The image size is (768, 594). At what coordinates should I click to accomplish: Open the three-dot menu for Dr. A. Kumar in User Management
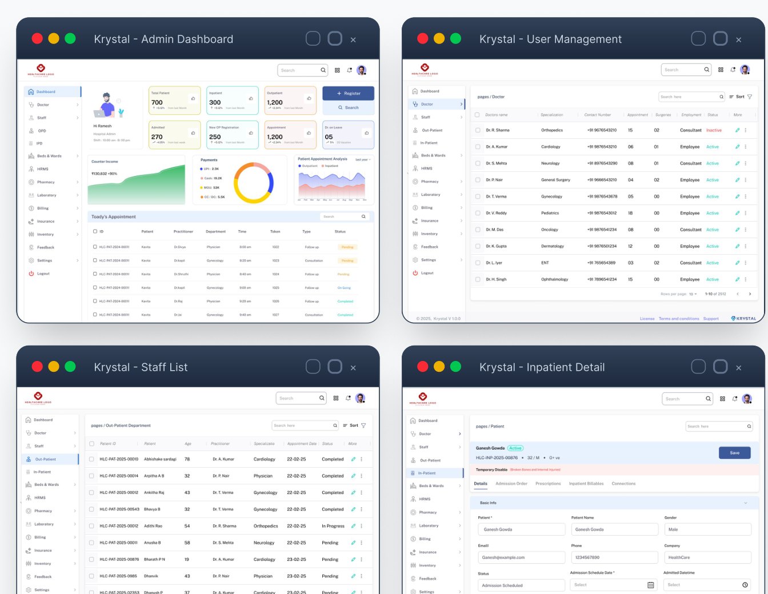(x=746, y=147)
